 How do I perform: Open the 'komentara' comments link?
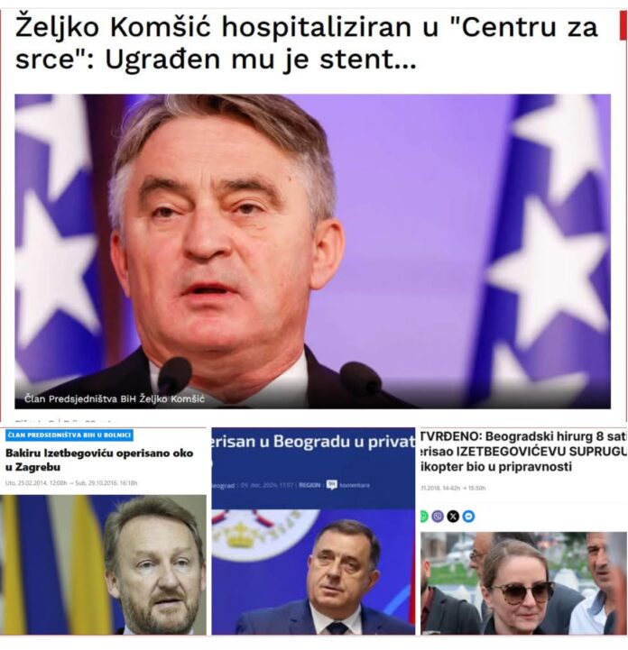pos(355,485)
